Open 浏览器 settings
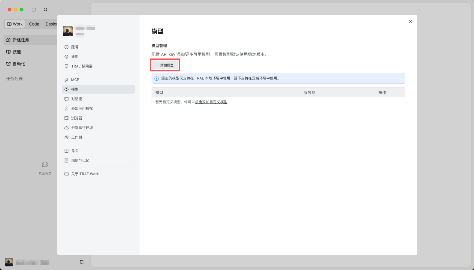 (98, 118)
